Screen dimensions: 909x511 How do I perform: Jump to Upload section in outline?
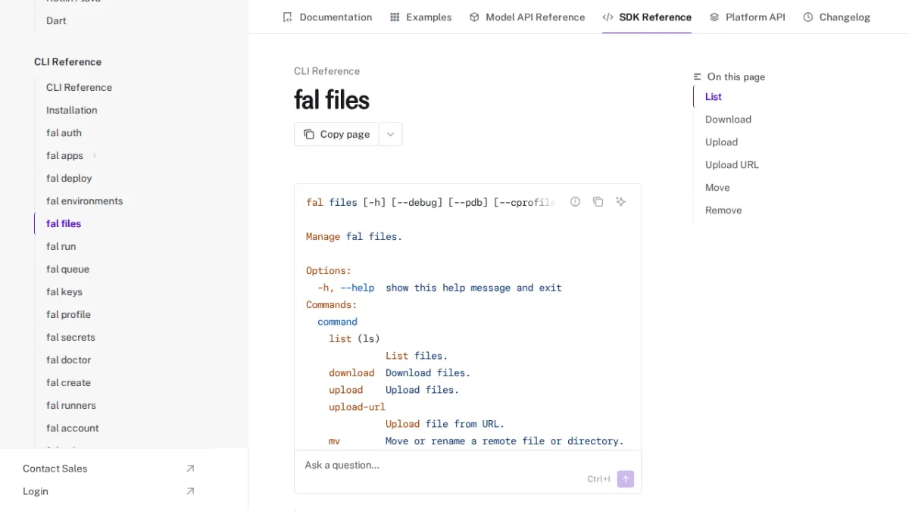coord(721,142)
